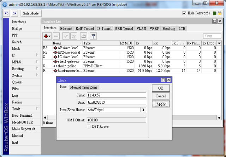Click the Undo arrow icon

(6, 13)
